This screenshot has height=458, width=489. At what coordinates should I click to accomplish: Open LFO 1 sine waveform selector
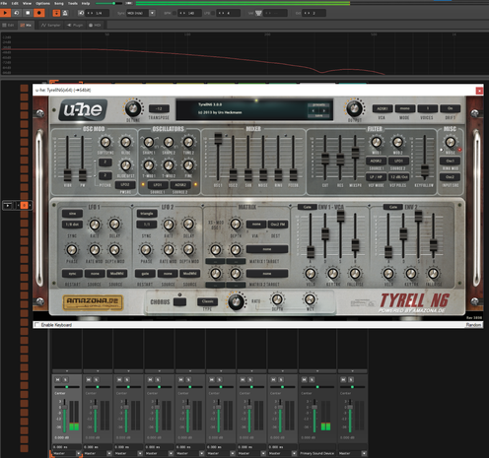pos(72,214)
